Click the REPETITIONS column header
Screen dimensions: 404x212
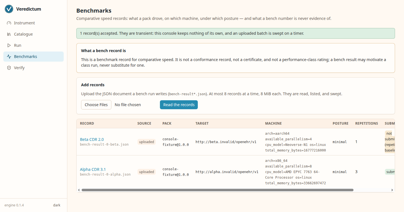367,124
